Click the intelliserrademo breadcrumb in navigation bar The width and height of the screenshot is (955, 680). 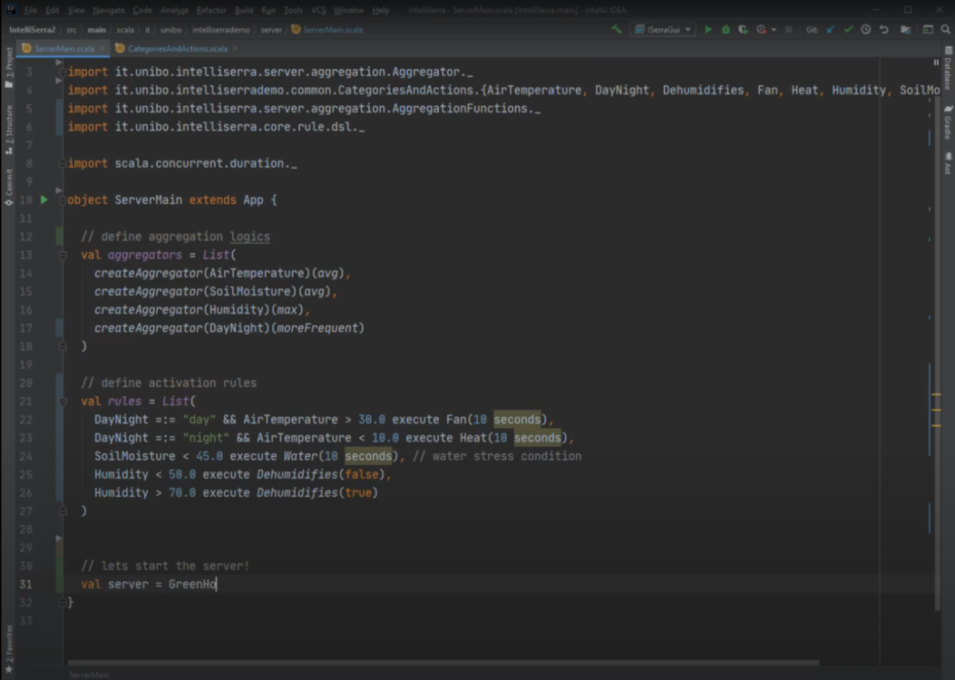click(220, 29)
